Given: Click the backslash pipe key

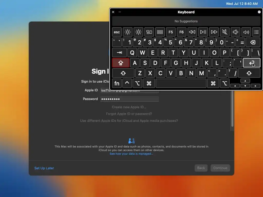Looking at the screenshot, I should point(256,53).
